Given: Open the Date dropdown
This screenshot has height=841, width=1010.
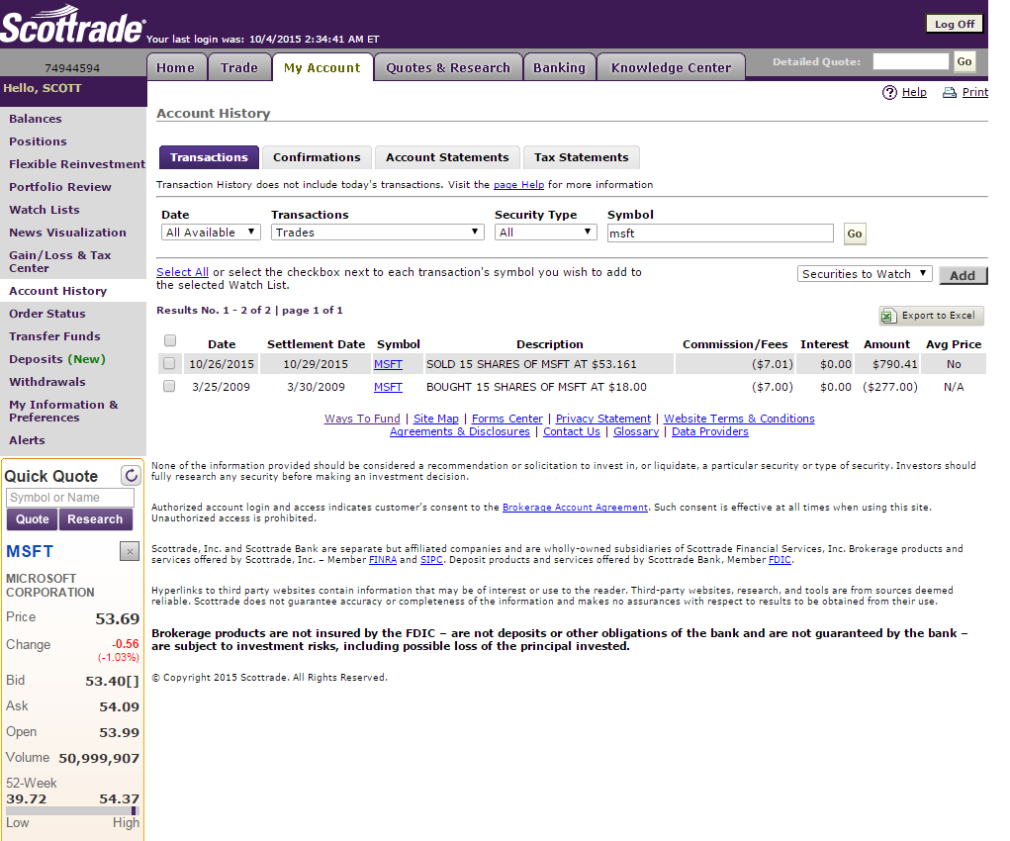Looking at the screenshot, I should (211, 232).
